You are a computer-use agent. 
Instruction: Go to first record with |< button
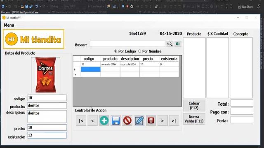coord(81,120)
